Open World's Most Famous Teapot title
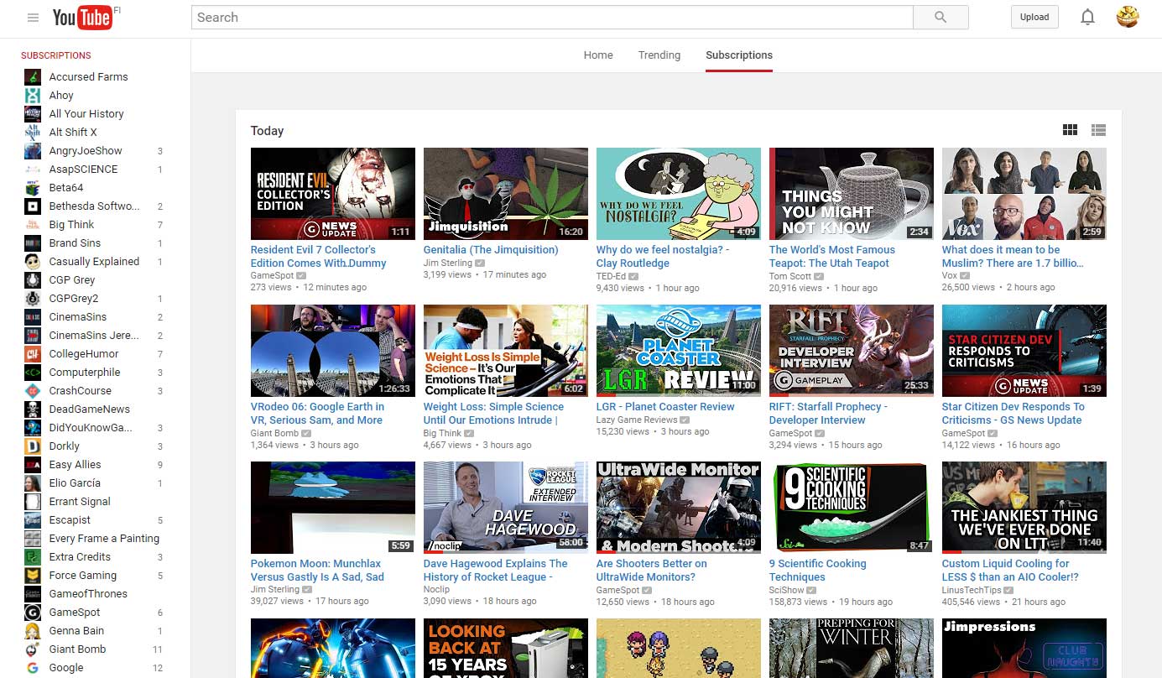The height and width of the screenshot is (678, 1162). coord(832,256)
